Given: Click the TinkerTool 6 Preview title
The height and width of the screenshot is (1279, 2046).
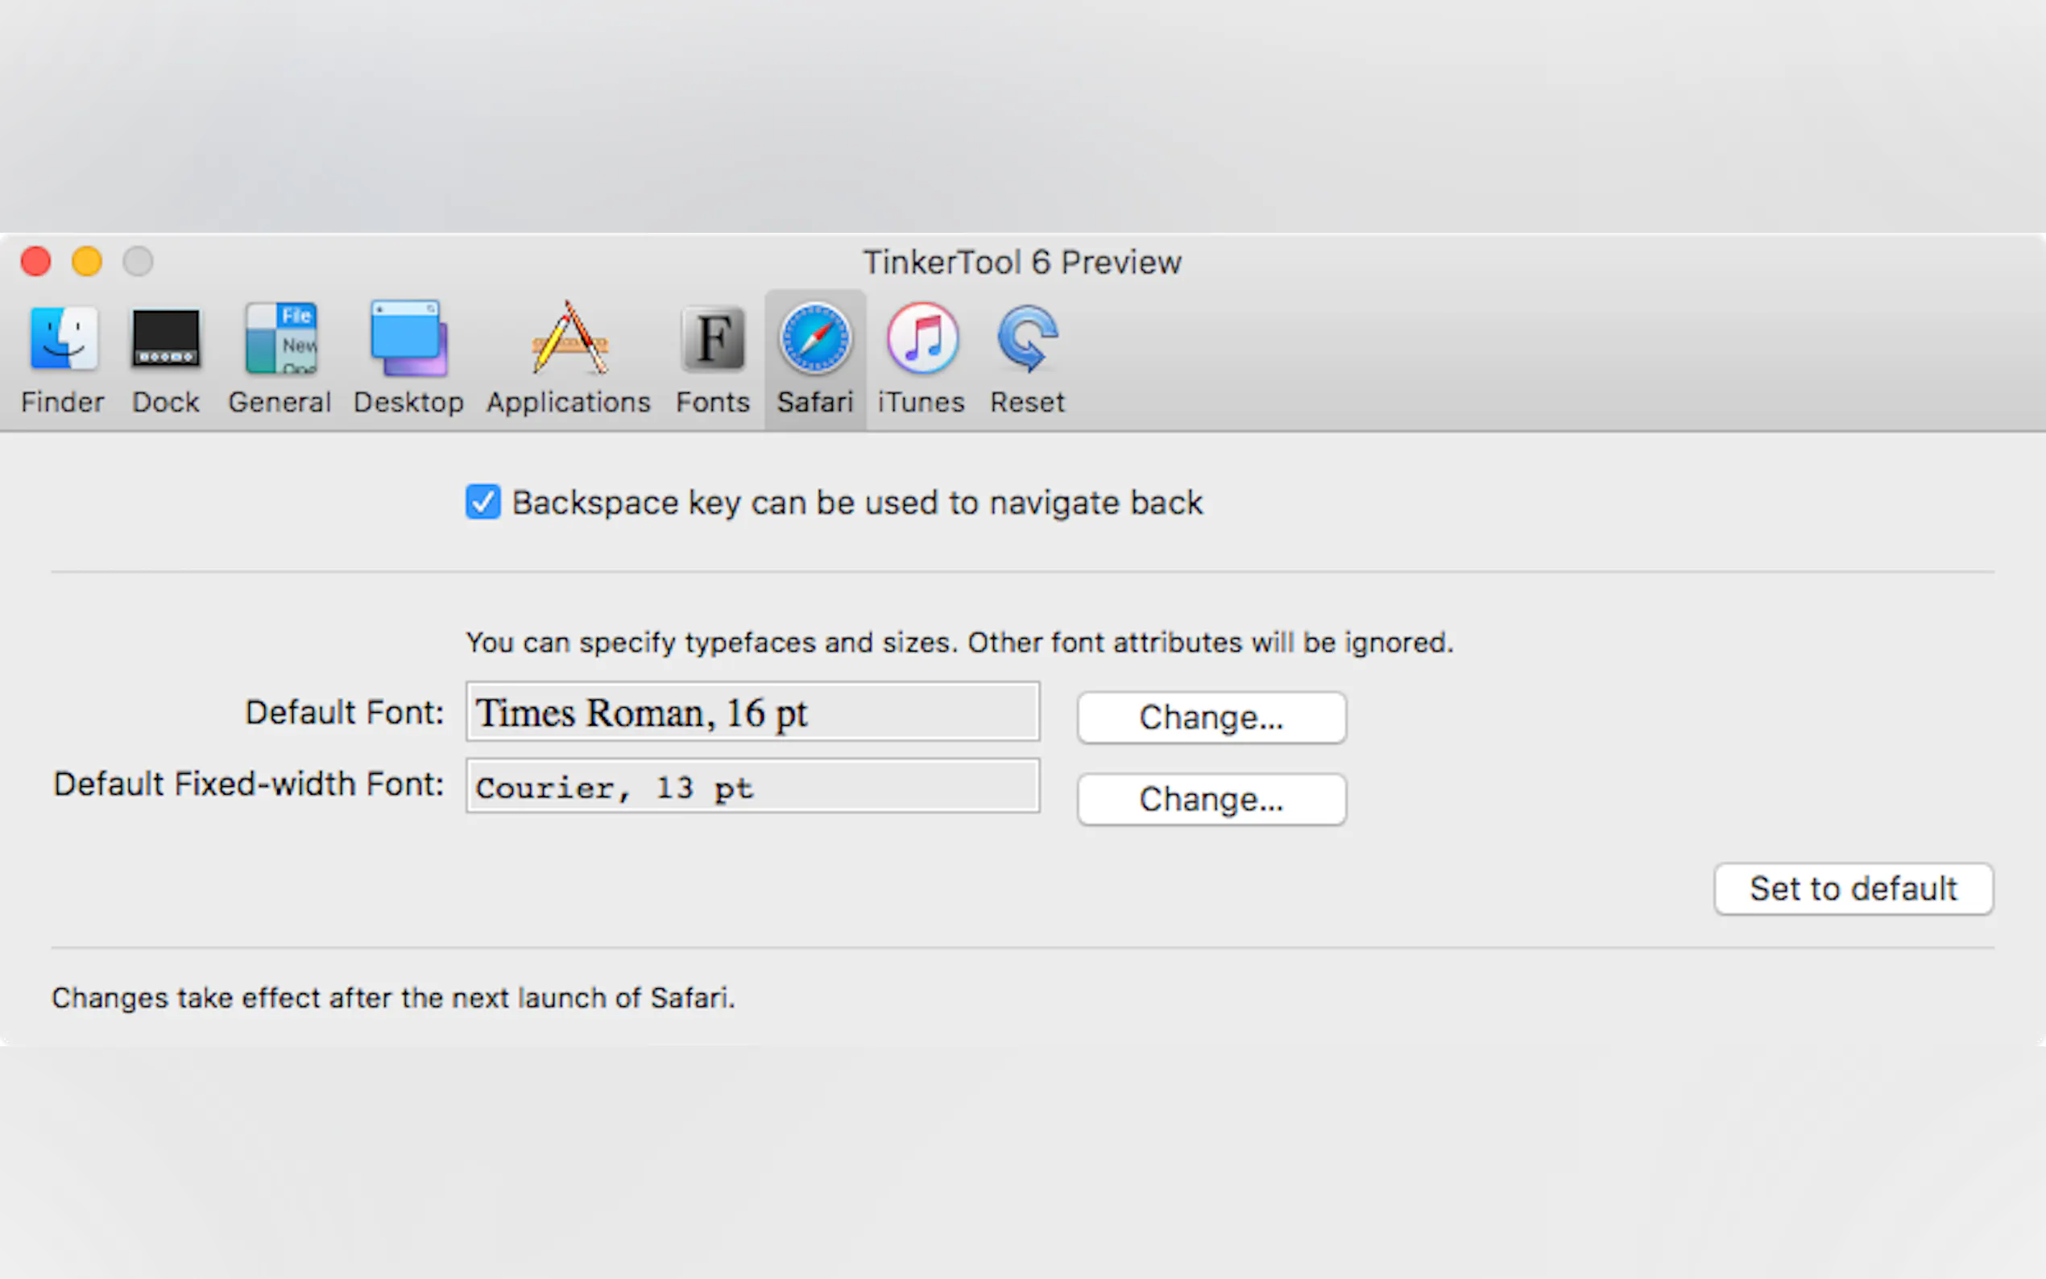Looking at the screenshot, I should [1021, 263].
